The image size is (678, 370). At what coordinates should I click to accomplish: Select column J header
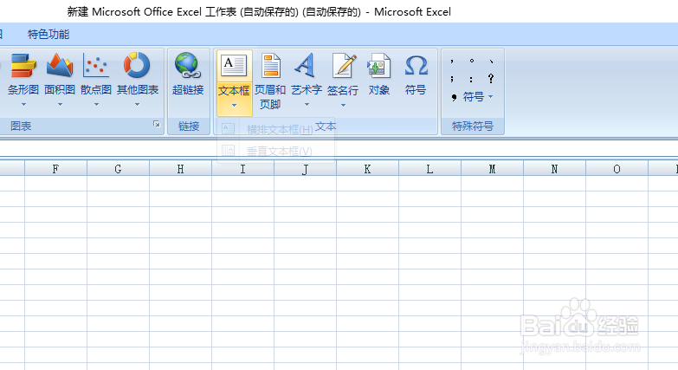(305, 169)
